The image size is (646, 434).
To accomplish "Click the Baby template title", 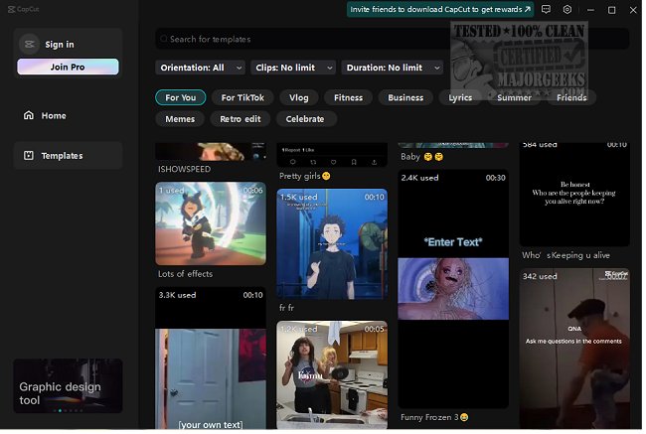I will click(x=424, y=157).
